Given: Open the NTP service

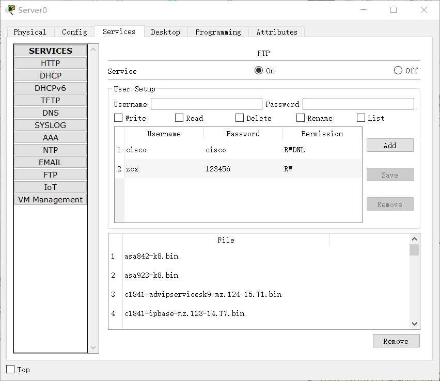Looking at the screenshot, I should click(51, 150).
